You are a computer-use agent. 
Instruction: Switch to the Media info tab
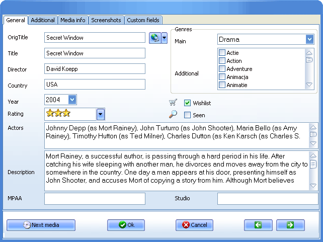73,20
